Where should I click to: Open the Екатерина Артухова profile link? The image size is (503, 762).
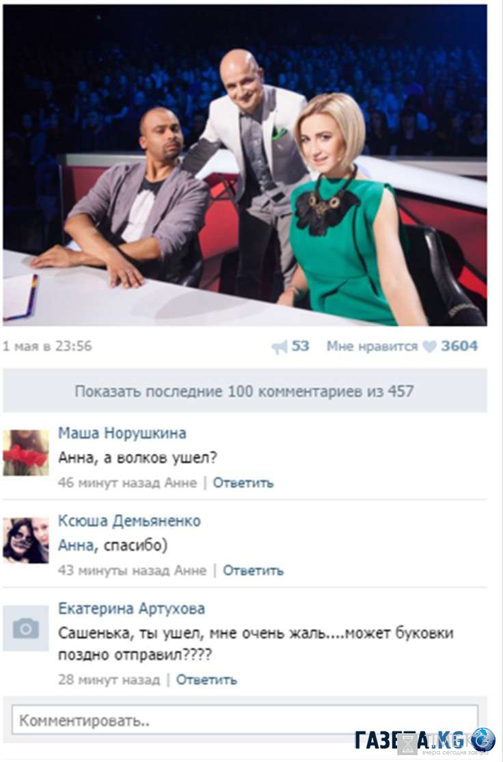pyautogui.click(x=131, y=608)
